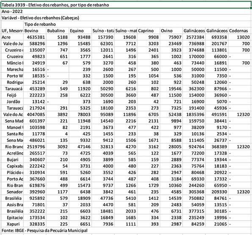Select the 'Acre' row label
Viewport: 252px width, 235px height.
[12, 37]
